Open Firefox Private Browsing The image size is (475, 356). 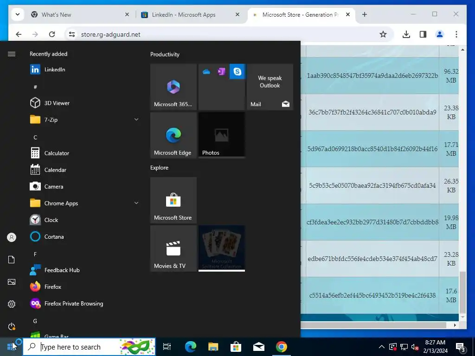pos(84,303)
